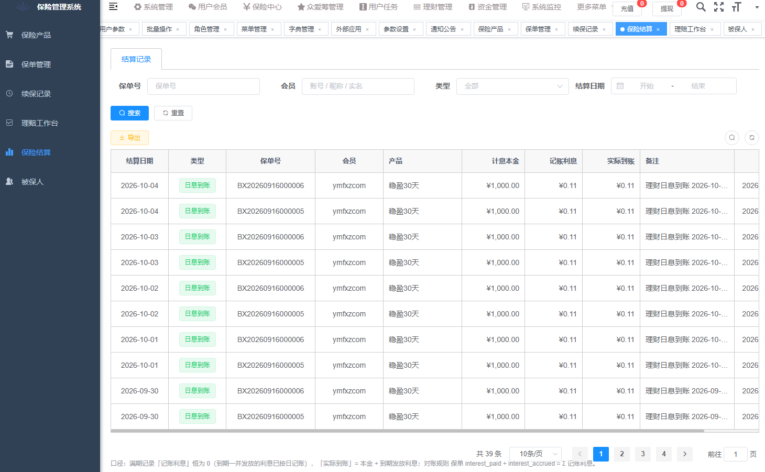Toggle fullscreen mode icon

point(719,7)
